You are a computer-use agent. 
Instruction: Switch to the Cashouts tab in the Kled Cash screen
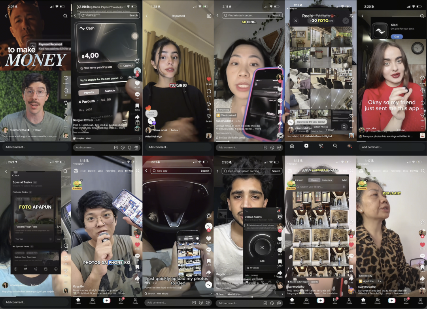110,91
